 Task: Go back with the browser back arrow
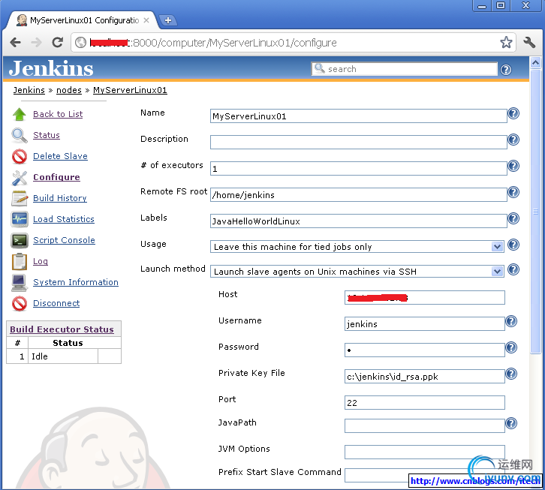[x=15, y=43]
